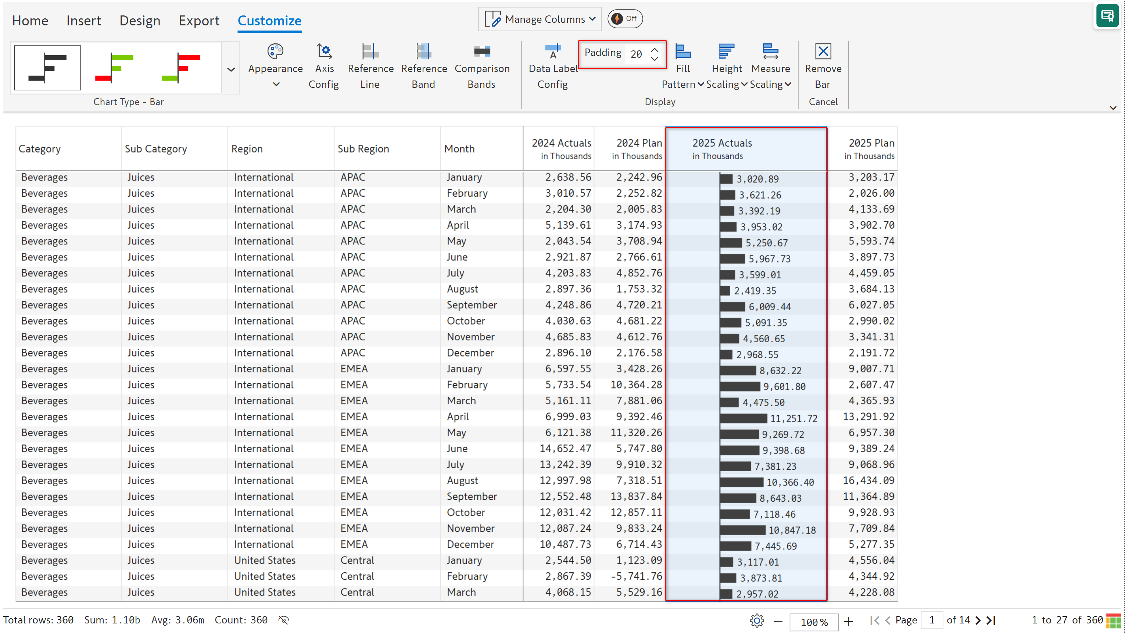Open Manage Columns dropdown
1125x633 pixels.
pyautogui.click(x=540, y=19)
